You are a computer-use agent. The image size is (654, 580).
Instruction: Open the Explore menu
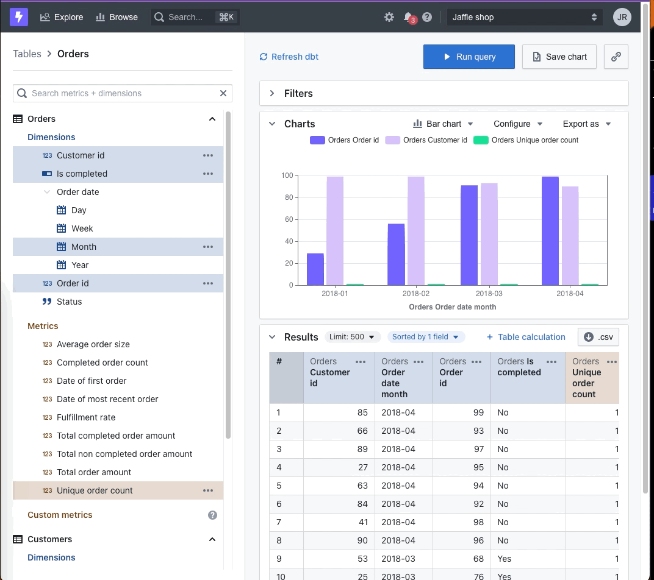coord(62,17)
